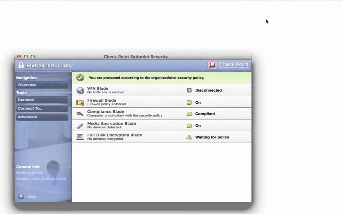Open the Advanced tool button

pos(42,117)
